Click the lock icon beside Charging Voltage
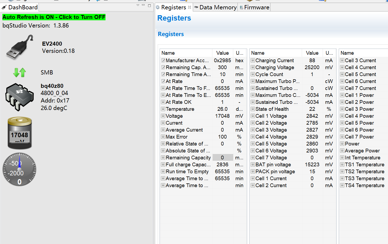This screenshot has height=244, width=388. click(x=253, y=67)
